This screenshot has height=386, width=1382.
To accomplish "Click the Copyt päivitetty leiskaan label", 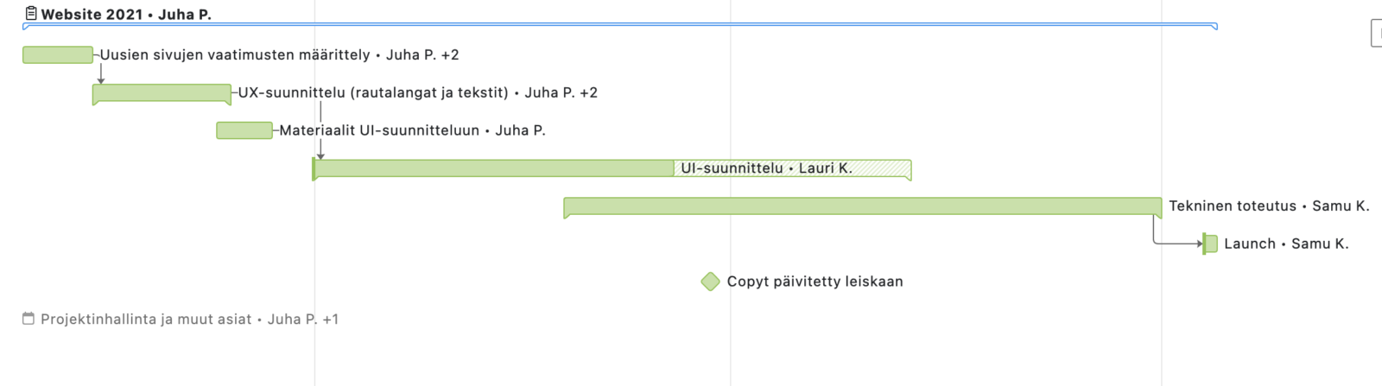I will tap(815, 282).
